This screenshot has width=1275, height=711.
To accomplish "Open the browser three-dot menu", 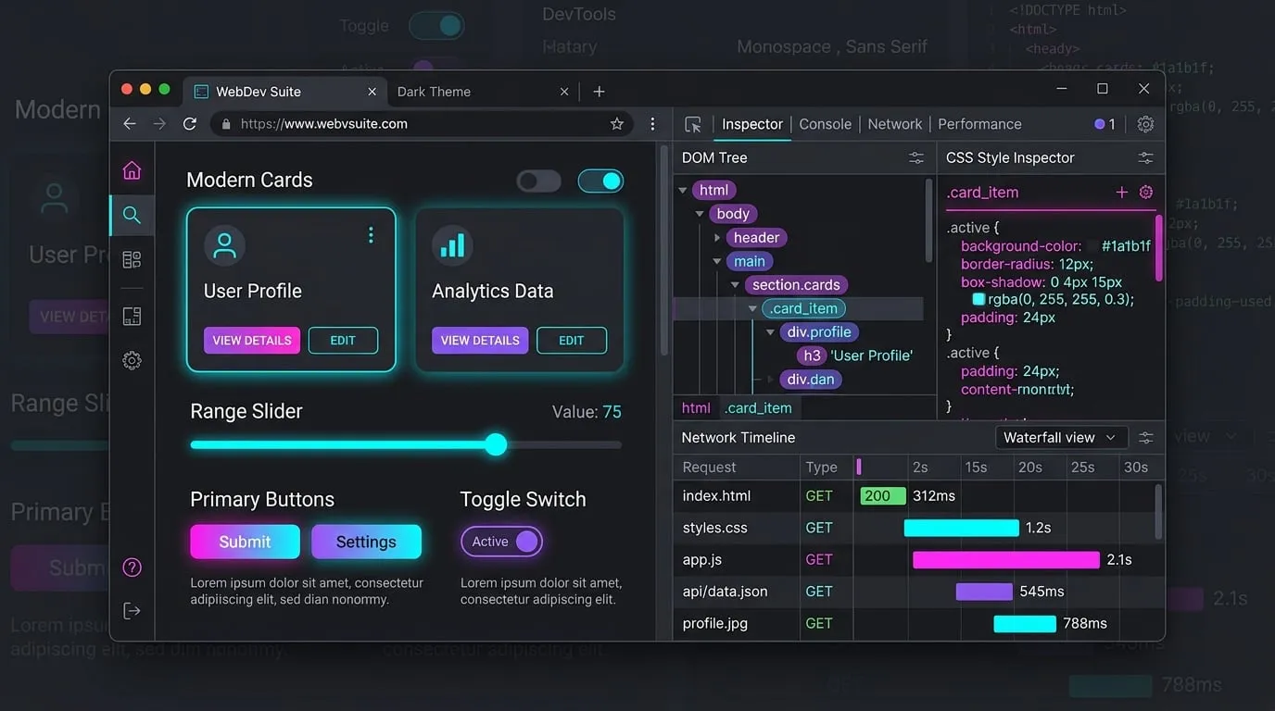I will 652,124.
